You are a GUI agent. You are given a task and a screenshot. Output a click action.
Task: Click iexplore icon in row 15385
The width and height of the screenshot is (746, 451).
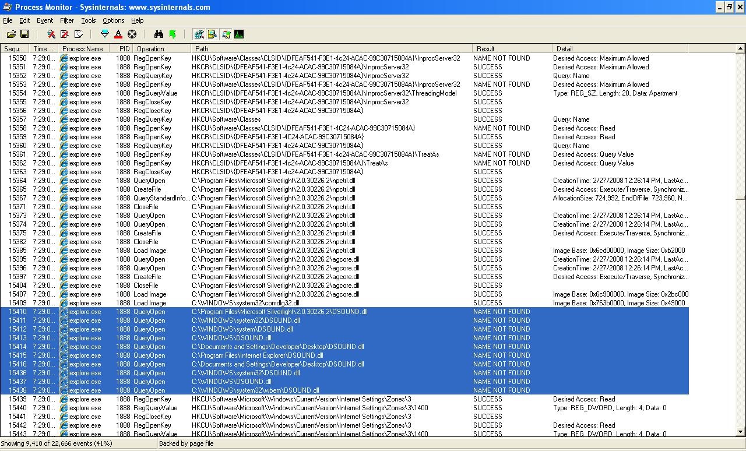(64, 251)
